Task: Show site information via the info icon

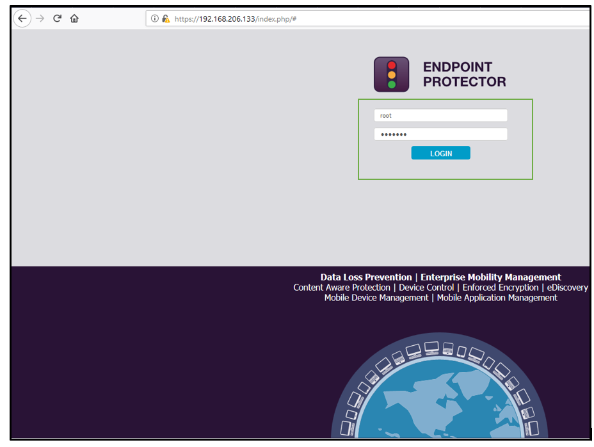Action: coord(154,19)
